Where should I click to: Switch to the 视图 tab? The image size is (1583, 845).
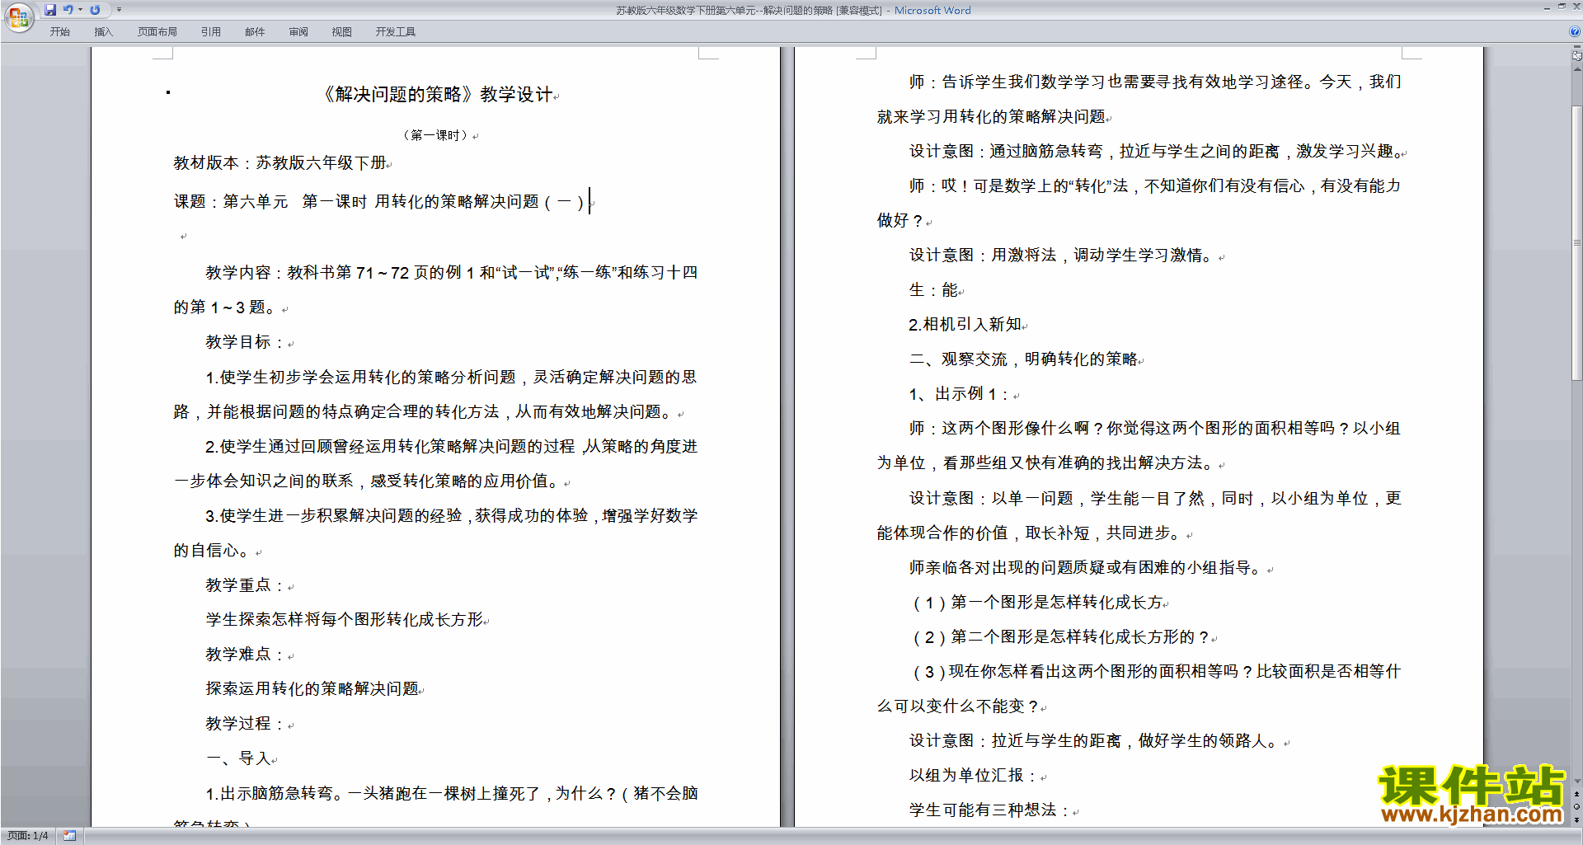[342, 32]
